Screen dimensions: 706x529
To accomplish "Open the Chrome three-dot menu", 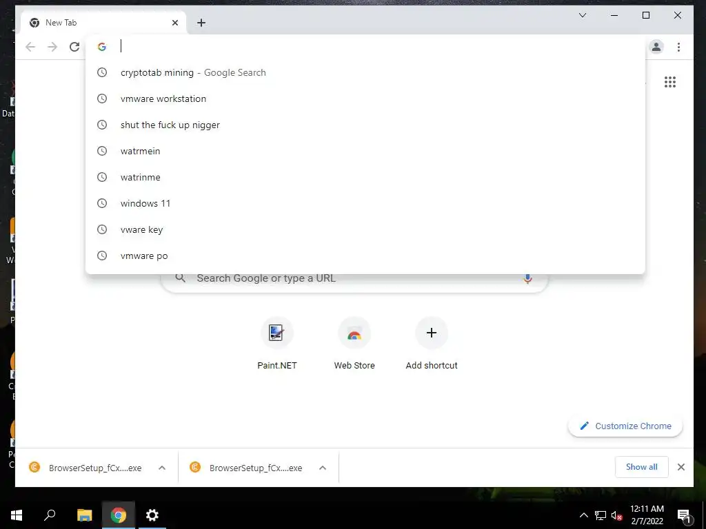I will (x=678, y=47).
